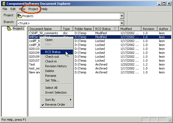Sort by Folder Name column header
Image resolution: width=173 pixels, height=123 pixels.
click(x=83, y=29)
